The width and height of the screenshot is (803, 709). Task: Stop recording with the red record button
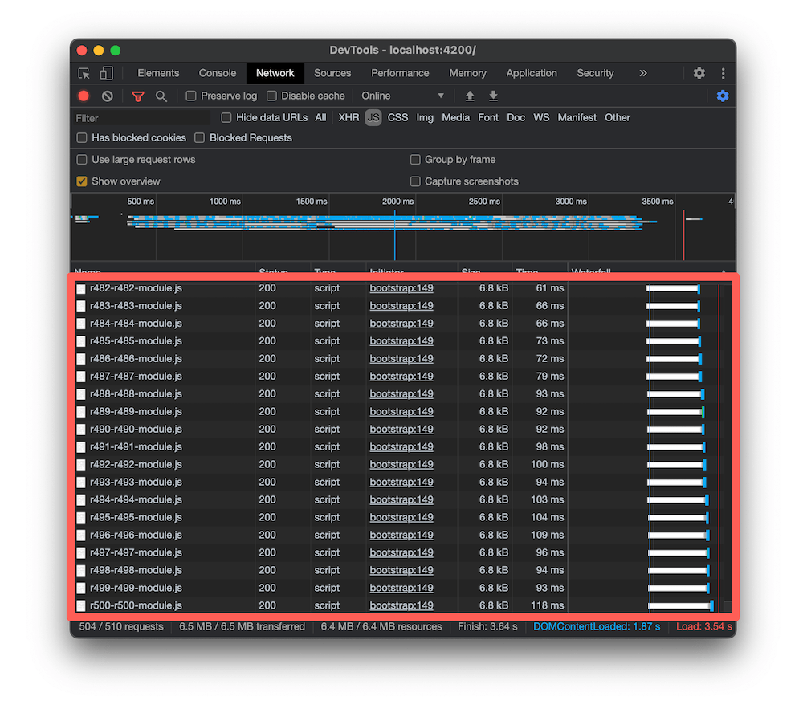point(84,96)
